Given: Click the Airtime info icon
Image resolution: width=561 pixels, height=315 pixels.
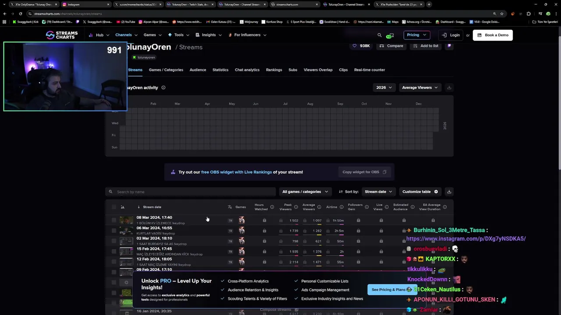Looking at the screenshot, I should click(x=341, y=207).
